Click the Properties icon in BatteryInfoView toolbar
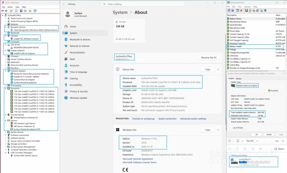The height and width of the screenshot is (173, 287). click(x=257, y=10)
